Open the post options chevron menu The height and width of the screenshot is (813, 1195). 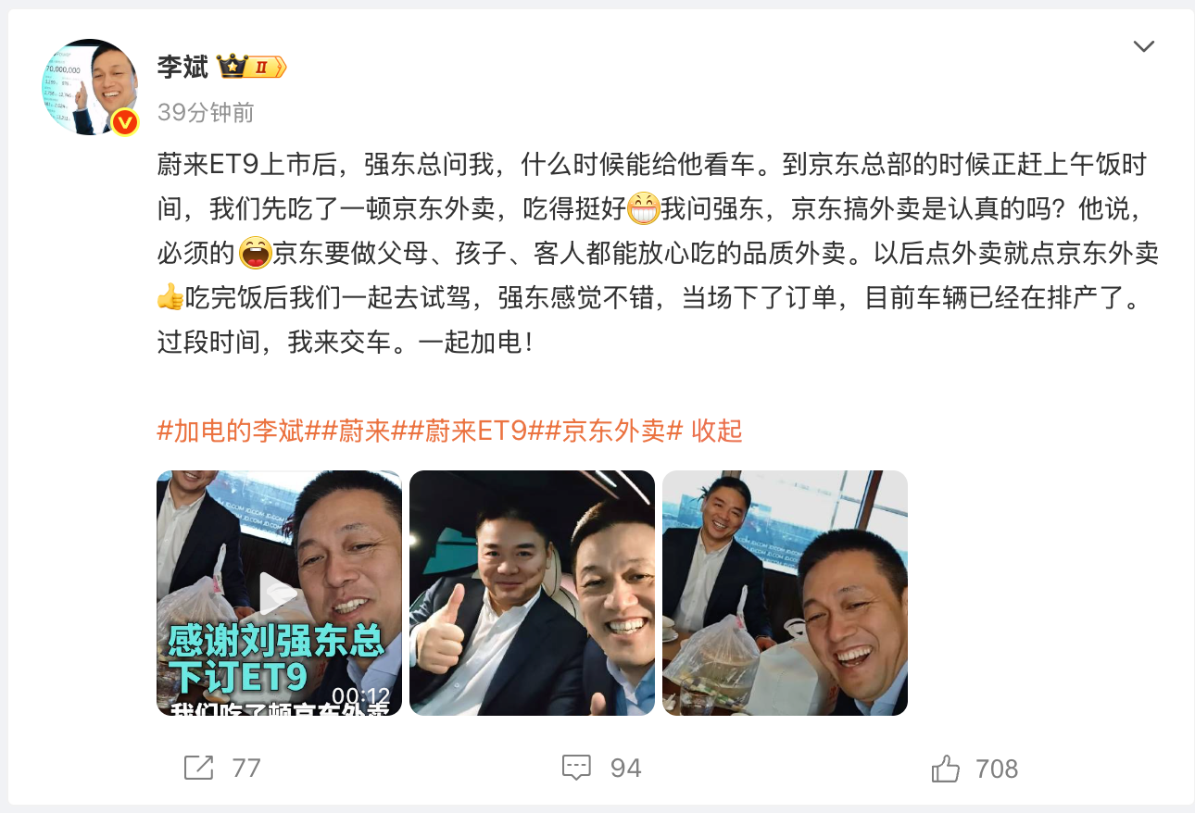(1144, 46)
